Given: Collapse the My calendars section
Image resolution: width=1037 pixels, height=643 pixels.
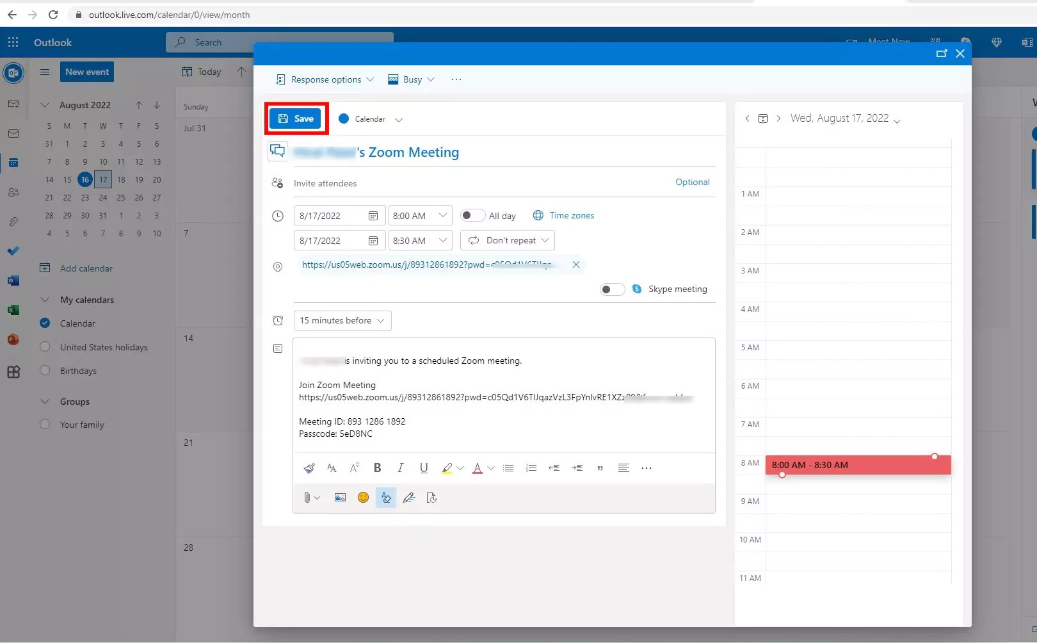Looking at the screenshot, I should [x=45, y=299].
